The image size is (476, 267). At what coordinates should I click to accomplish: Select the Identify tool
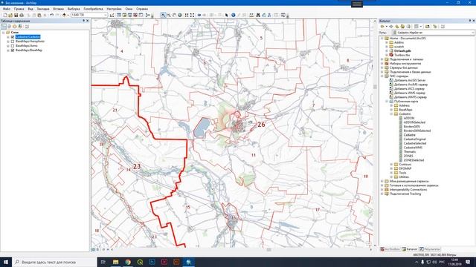[x=233, y=15]
